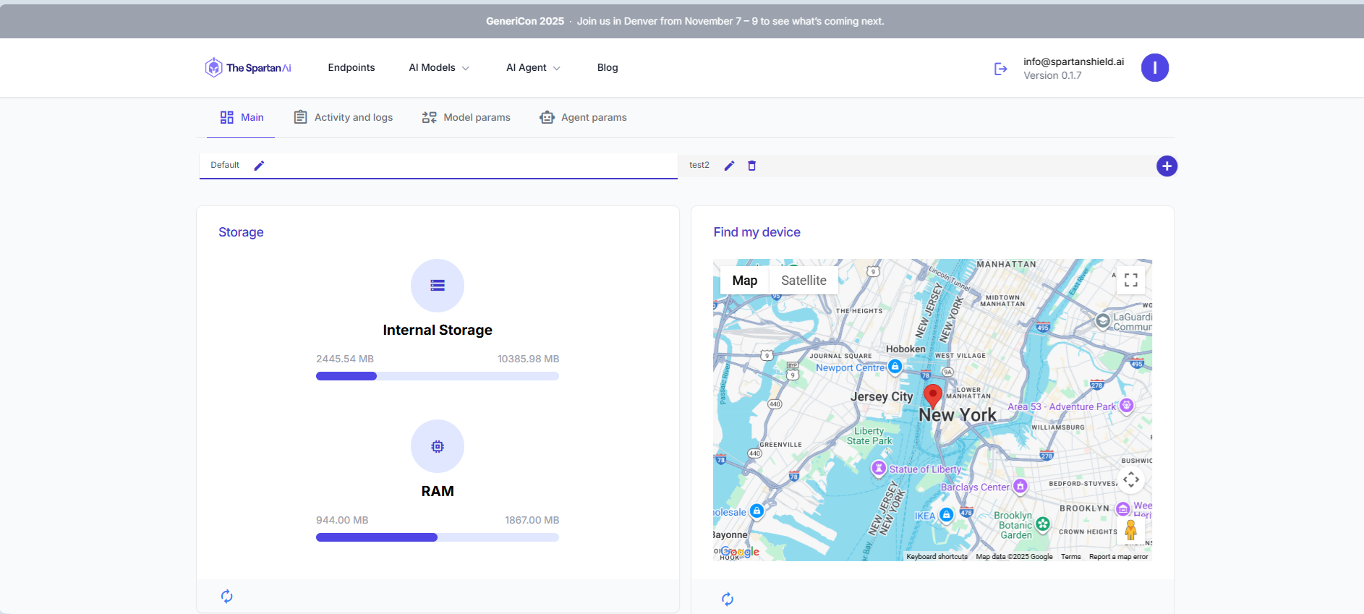Expand the AI Agent dropdown
This screenshot has height=614, width=1364.
(532, 68)
